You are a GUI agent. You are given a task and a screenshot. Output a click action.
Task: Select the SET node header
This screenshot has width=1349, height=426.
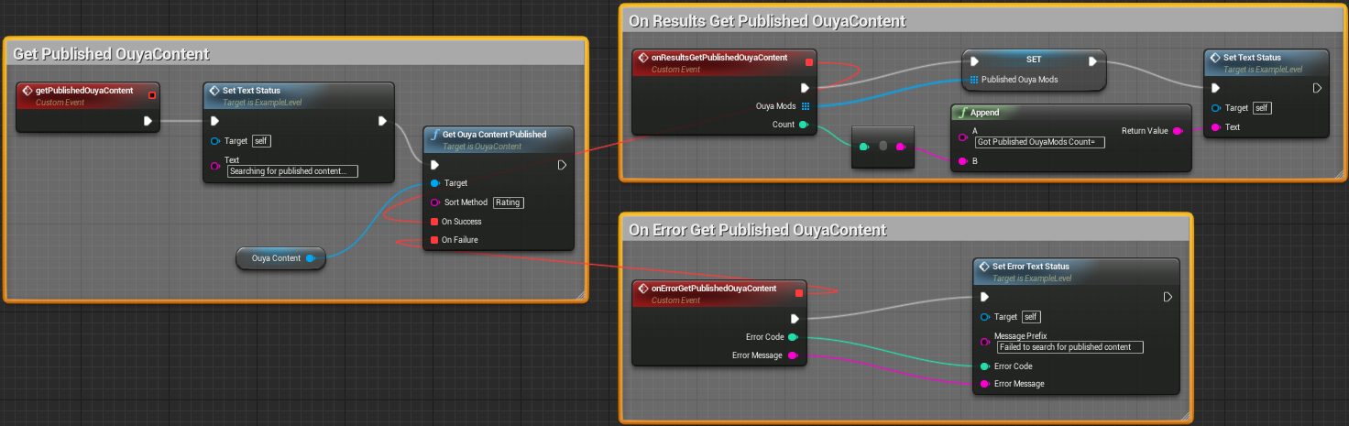pos(1034,60)
